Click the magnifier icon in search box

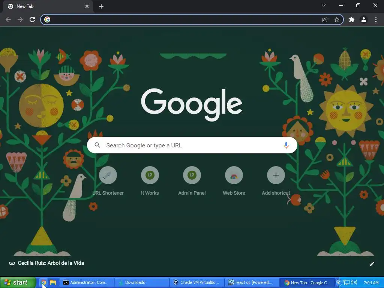97,145
